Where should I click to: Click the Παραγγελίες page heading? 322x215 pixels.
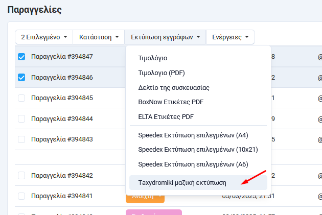(35, 10)
